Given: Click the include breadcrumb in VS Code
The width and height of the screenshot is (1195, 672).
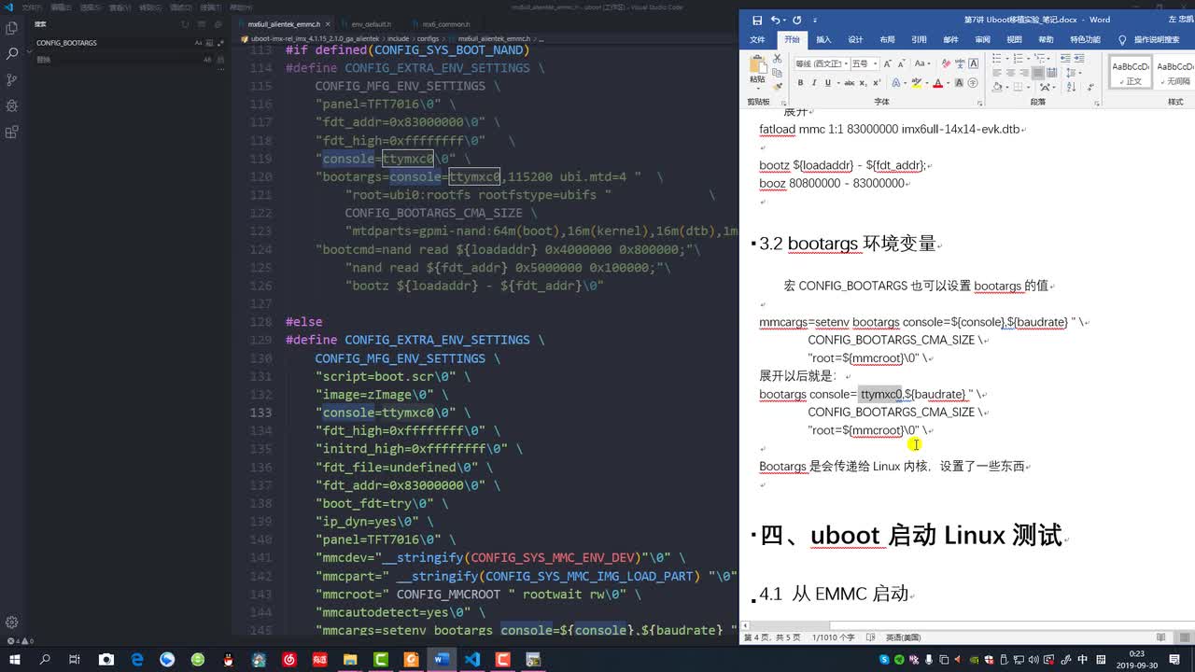Looking at the screenshot, I should point(399,39).
